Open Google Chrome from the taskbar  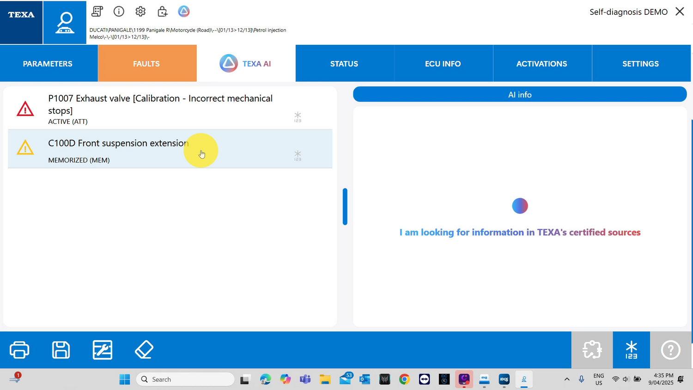tap(404, 379)
